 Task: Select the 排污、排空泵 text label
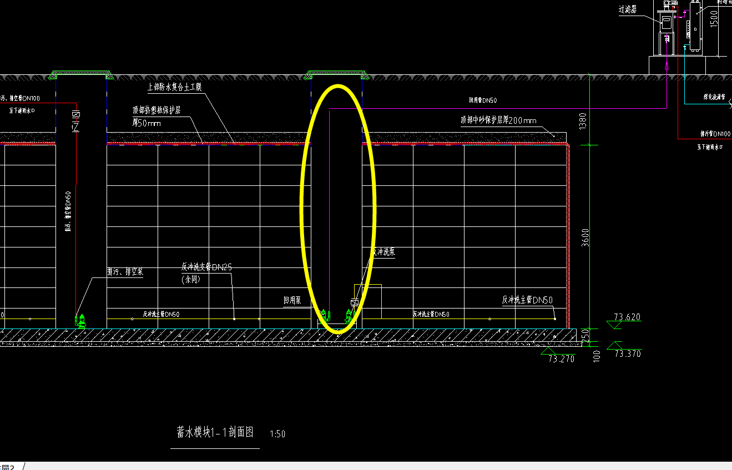[x=125, y=272]
